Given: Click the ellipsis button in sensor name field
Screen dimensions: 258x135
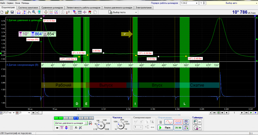Looking at the screenshot, I should [x=86, y=123].
